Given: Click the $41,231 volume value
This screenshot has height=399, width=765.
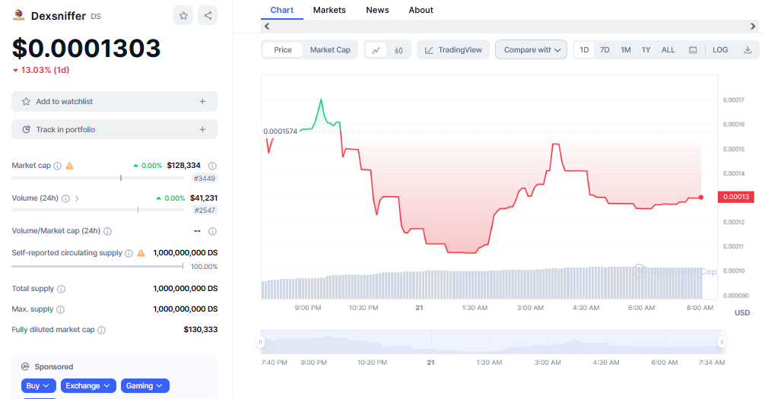Looking at the screenshot, I should coord(204,198).
